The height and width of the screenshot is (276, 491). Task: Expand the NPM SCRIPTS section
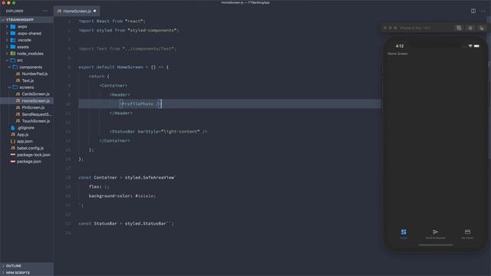point(27,273)
